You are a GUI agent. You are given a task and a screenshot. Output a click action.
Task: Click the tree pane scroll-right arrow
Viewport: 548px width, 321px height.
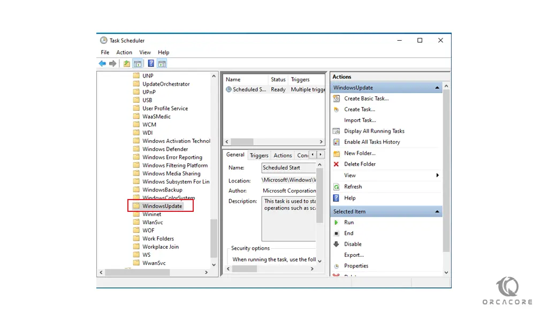pos(206,272)
